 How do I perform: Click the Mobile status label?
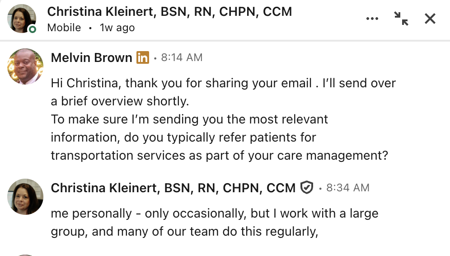[64, 28]
